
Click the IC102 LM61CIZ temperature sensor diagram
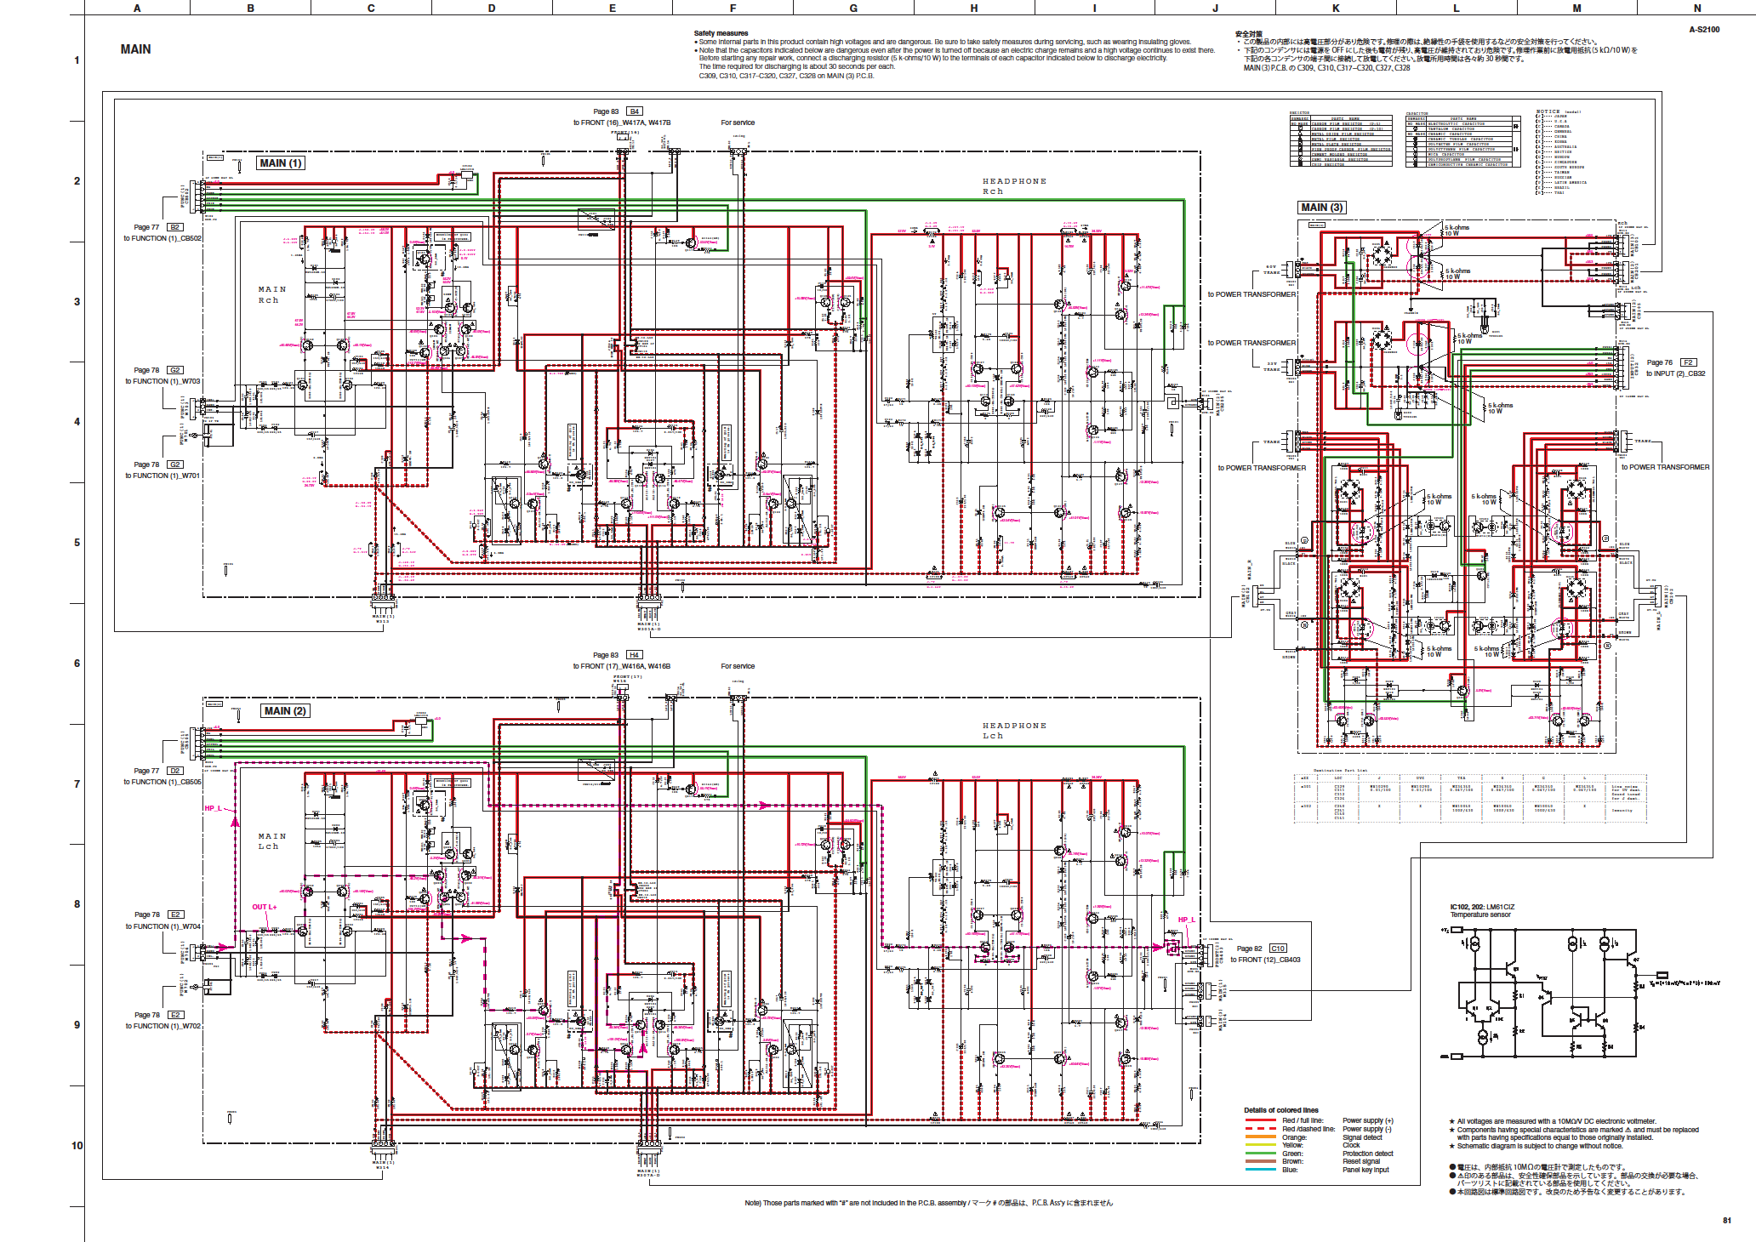pos(1557,993)
